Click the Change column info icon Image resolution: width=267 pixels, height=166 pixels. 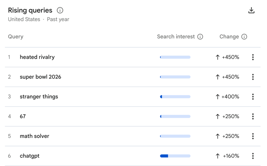click(x=244, y=37)
